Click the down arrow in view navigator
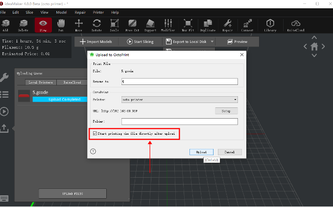Screen dimensions: 333x207 314,55
